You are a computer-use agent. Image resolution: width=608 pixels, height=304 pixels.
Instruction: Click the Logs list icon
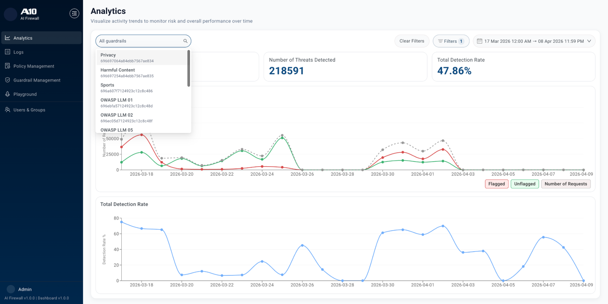pyautogui.click(x=8, y=52)
